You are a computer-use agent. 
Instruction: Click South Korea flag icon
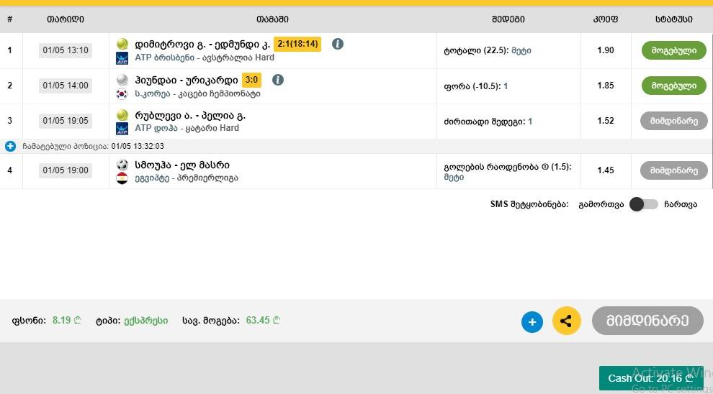(122, 94)
